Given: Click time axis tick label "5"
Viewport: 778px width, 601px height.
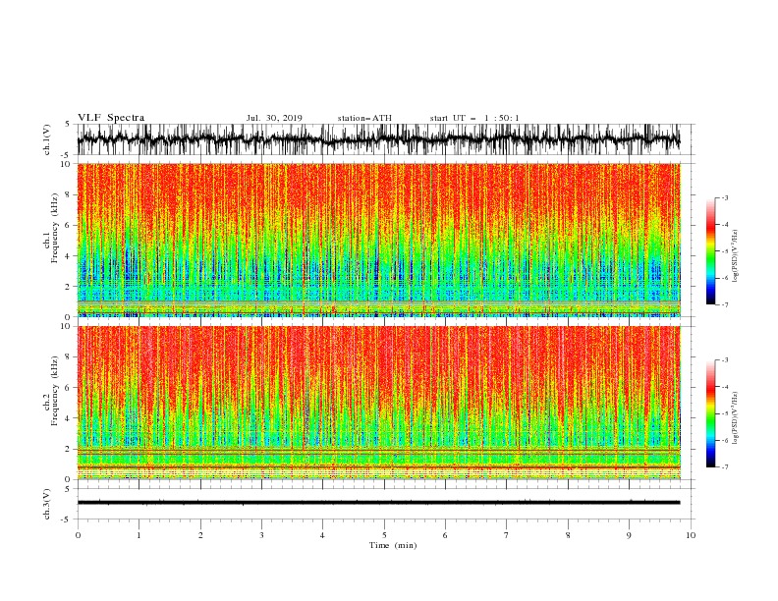Looking at the screenshot, I should [x=384, y=535].
